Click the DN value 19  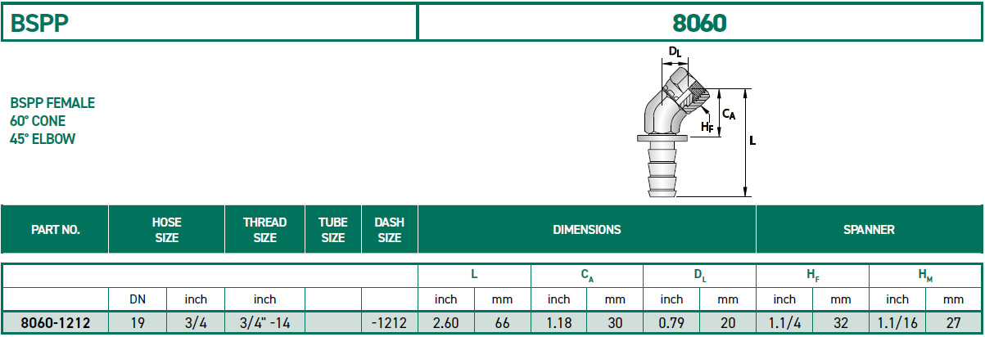[138, 323]
